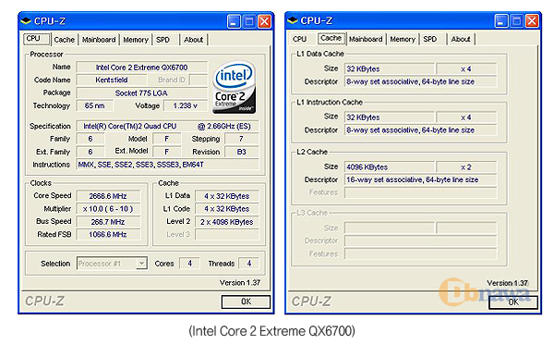Click the Code Name field Kentsfield
Screen dimensions: 554x345
[x=112, y=80]
